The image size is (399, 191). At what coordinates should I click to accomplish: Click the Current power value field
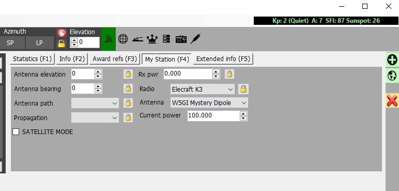[x=214, y=116]
